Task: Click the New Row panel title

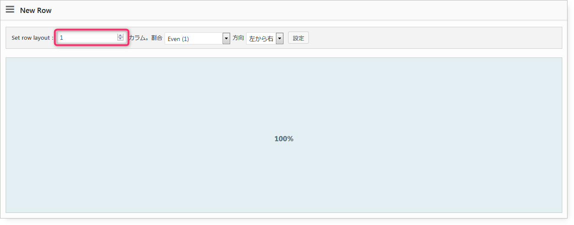Action: (36, 10)
